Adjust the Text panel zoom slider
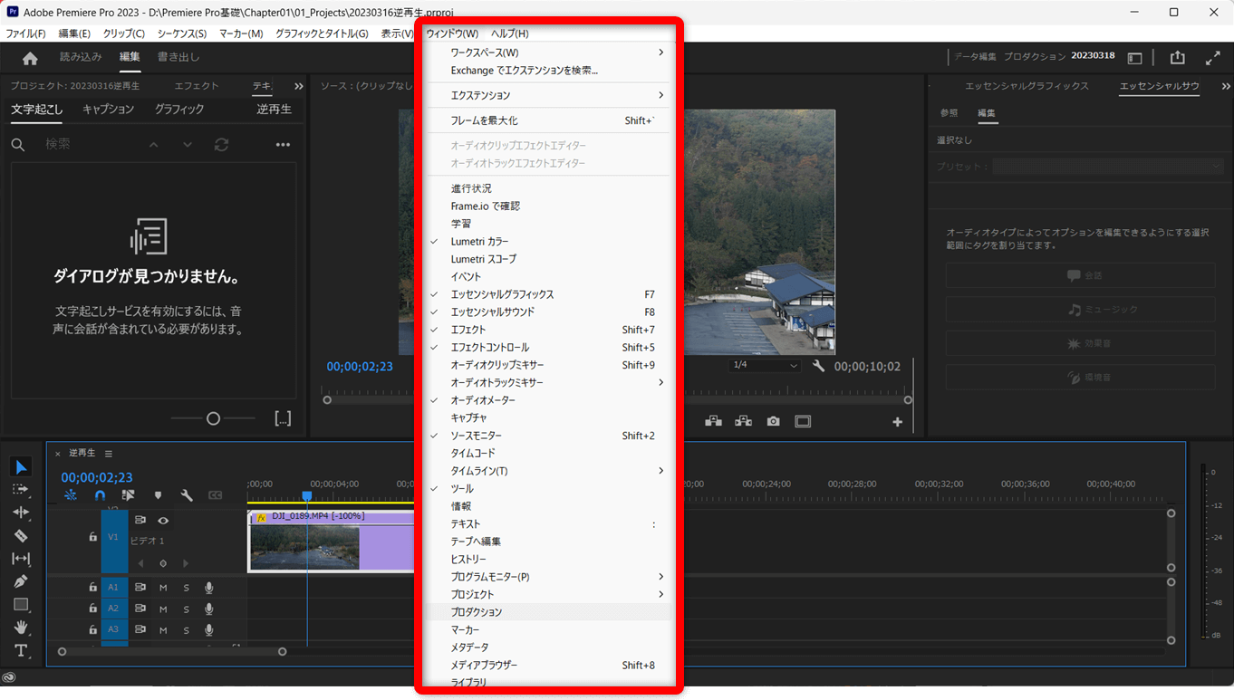The height and width of the screenshot is (700, 1234). coord(213,418)
